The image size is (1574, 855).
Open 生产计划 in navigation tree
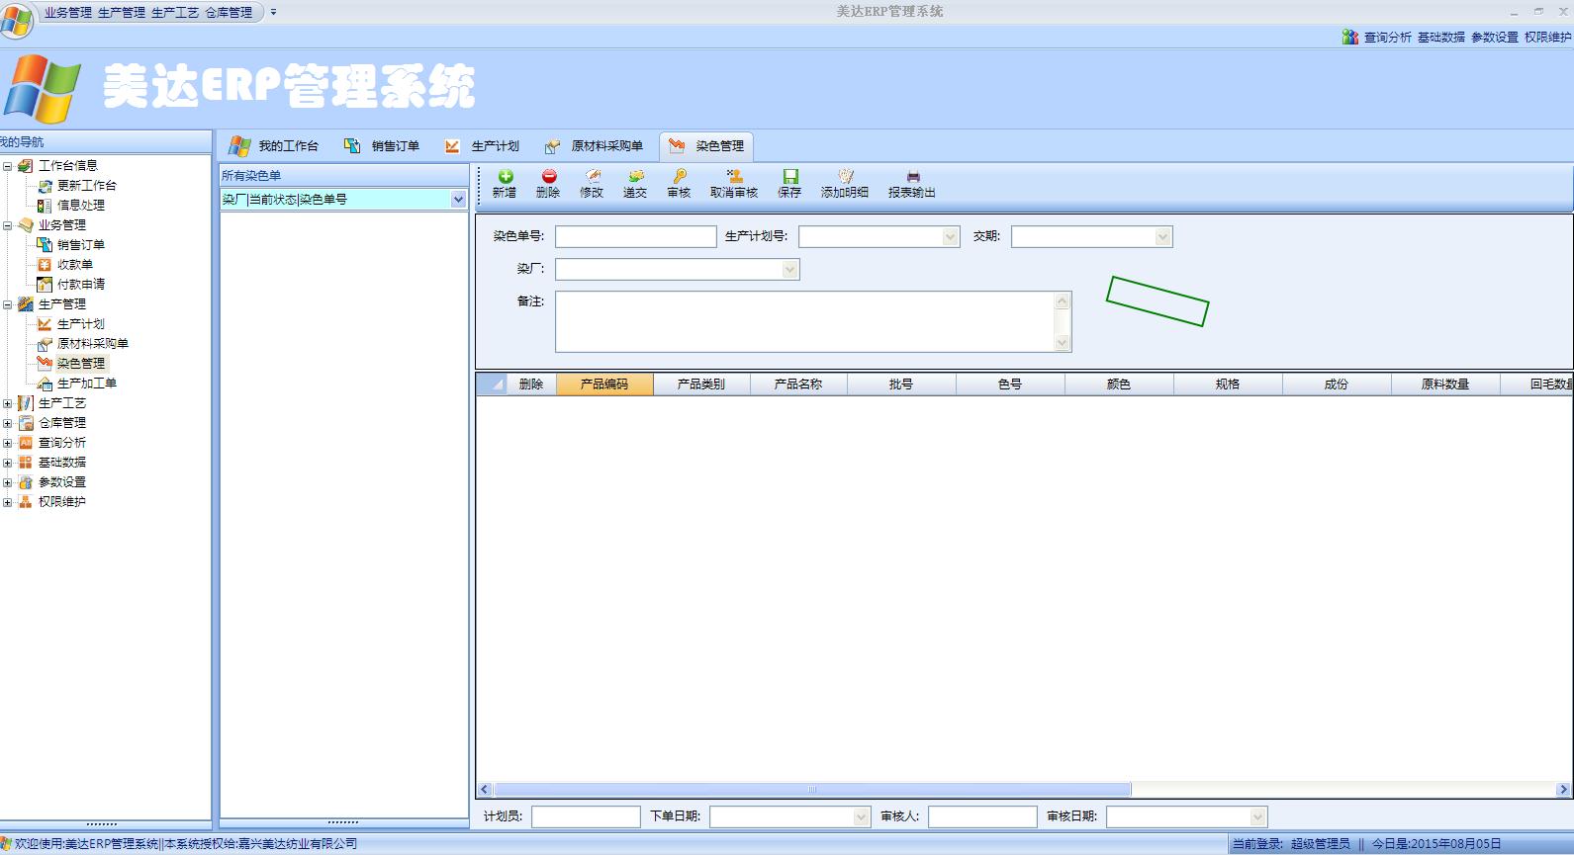click(80, 324)
